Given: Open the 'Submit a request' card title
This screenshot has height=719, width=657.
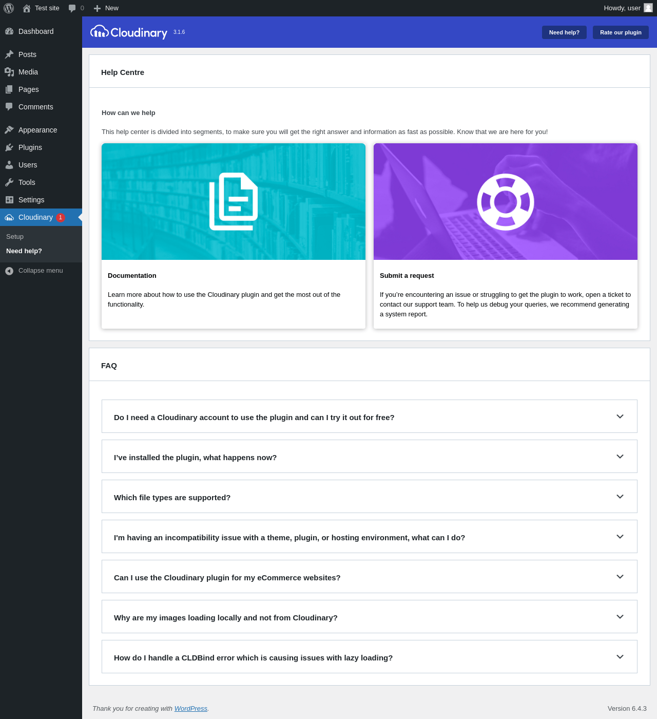Looking at the screenshot, I should click(407, 276).
